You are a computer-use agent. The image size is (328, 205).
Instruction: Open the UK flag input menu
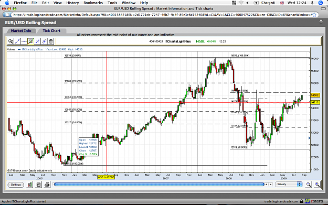click(282, 3)
